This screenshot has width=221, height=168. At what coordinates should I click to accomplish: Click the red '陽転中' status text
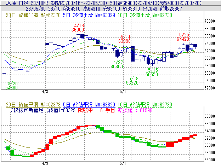pos(85,110)
